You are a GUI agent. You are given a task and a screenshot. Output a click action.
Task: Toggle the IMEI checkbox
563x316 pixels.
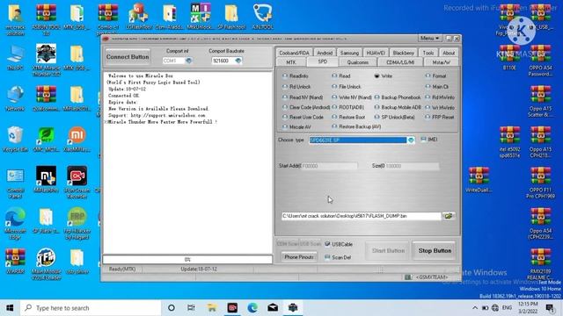tap(424, 140)
